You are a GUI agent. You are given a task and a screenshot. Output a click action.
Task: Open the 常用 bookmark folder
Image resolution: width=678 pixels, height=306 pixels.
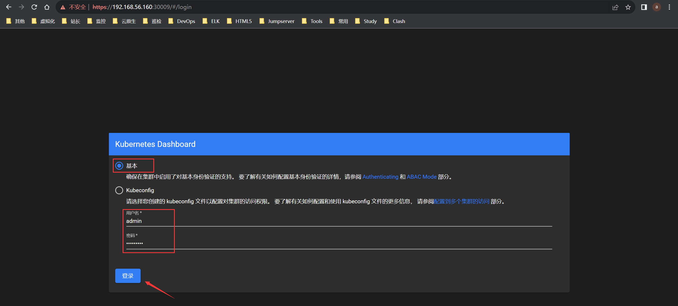pyautogui.click(x=339, y=21)
